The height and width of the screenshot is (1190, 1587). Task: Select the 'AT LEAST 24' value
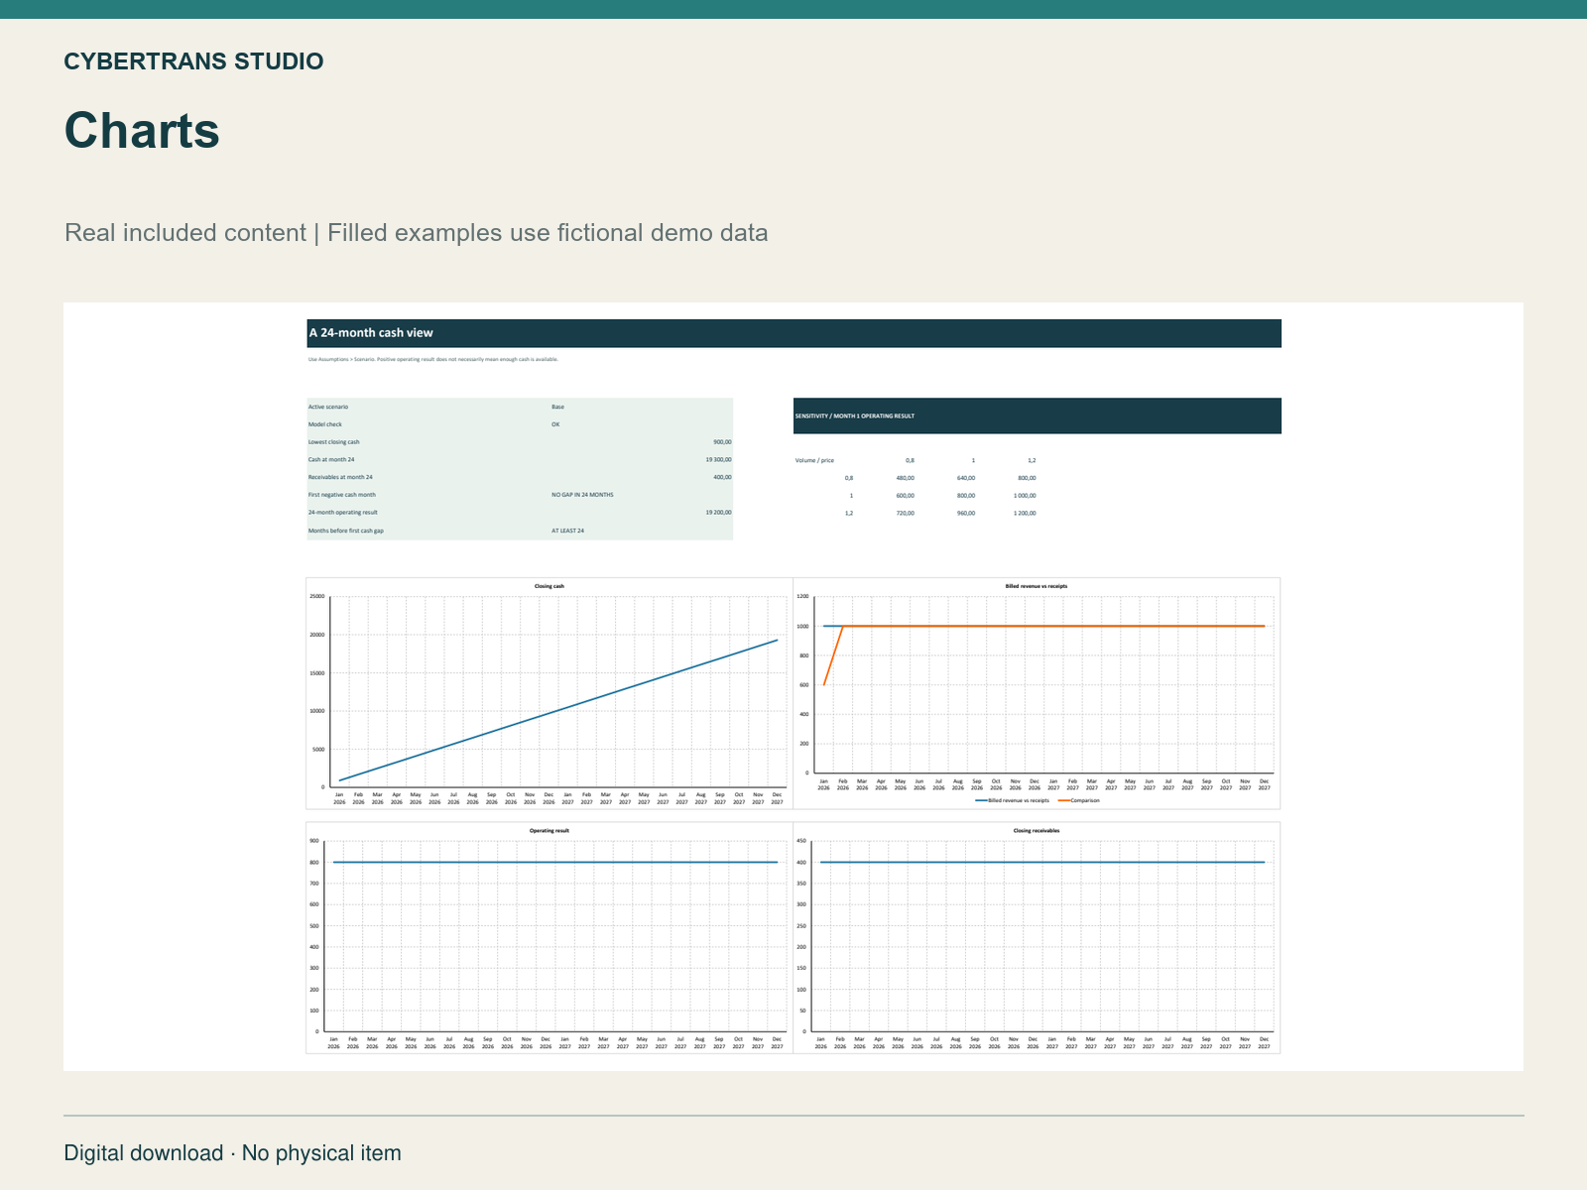coord(567,531)
